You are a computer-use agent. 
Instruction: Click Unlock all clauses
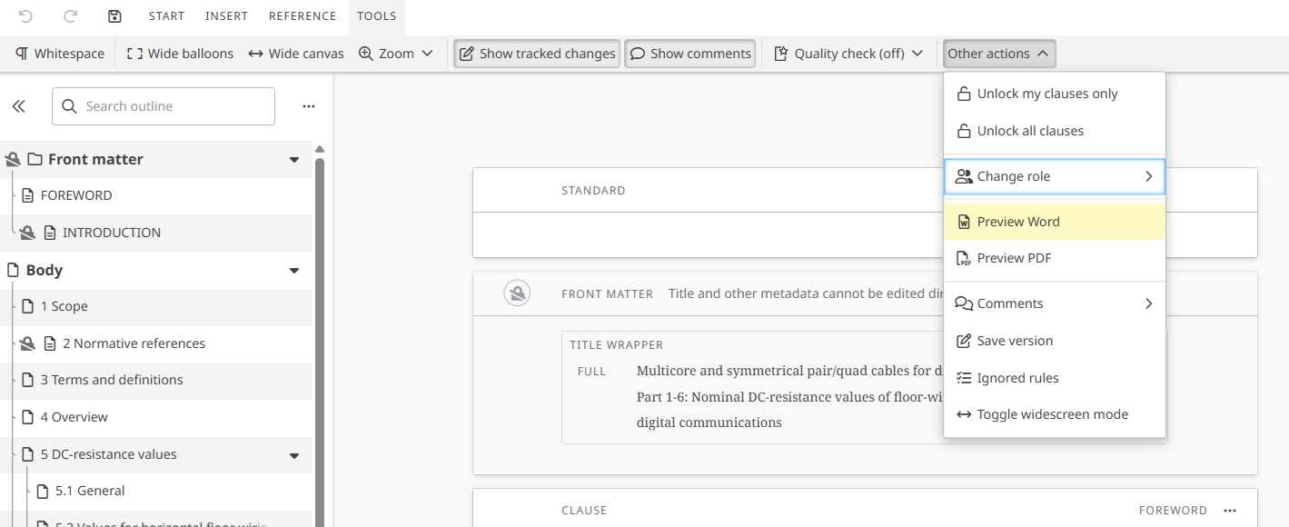click(1029, 131)
